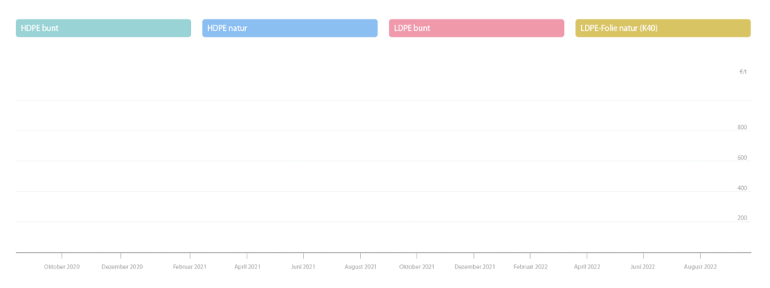
Task: Toggle the LDPE-Folie natur (K40) legend
Action: pyautogui.click(x=663, y=28)
